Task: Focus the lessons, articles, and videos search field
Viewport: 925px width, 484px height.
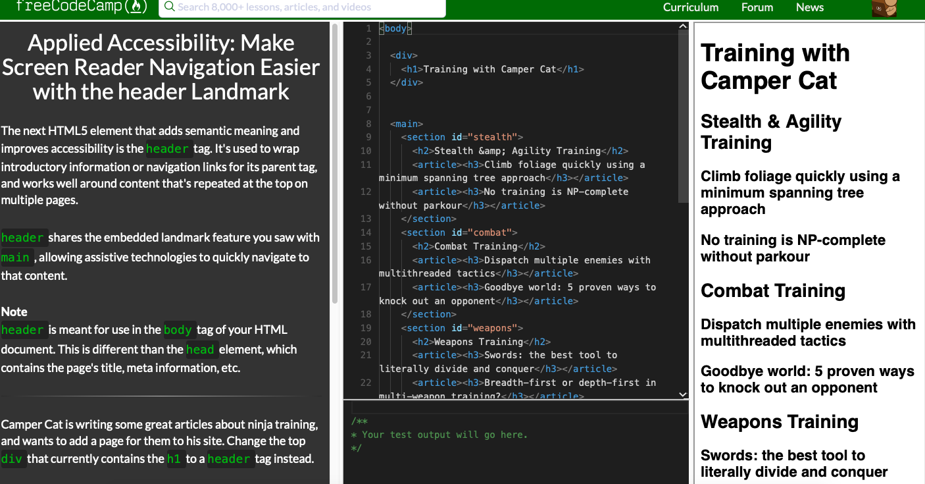Action: (302, 7)
